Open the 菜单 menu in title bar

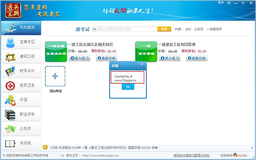221,3
